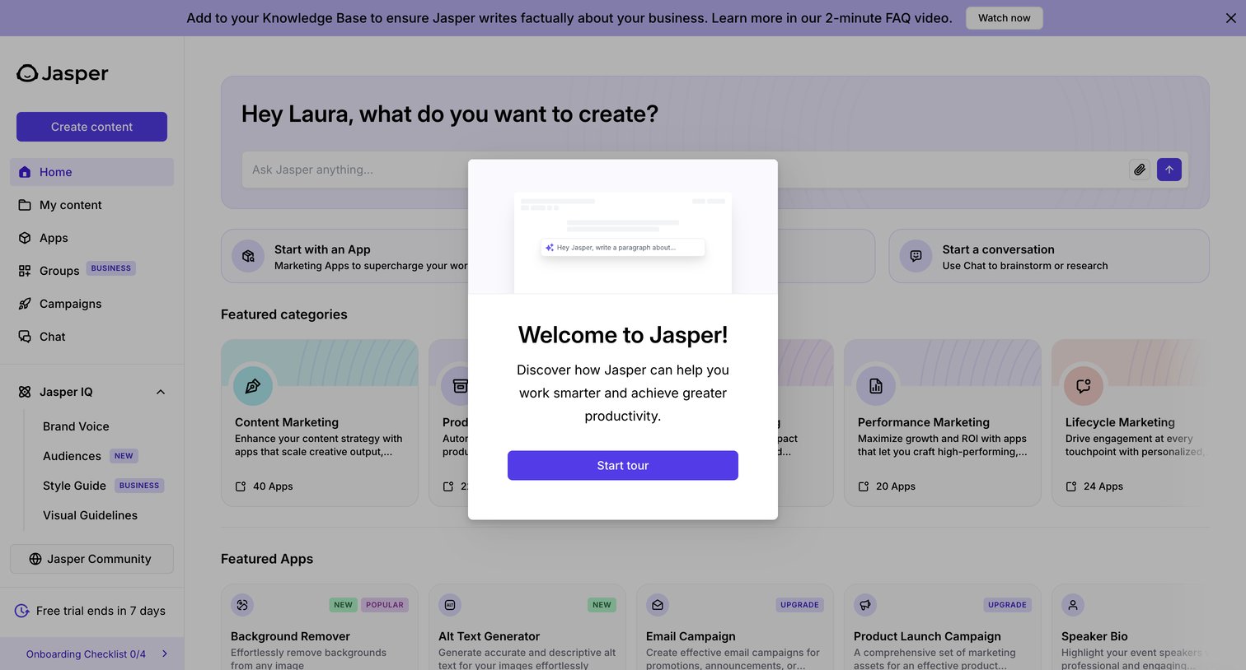The height and width of the screenshot is (670, 1246).
Task: Select Brand Voice under Jasper IQ
Action: click(x=76, y=426)
